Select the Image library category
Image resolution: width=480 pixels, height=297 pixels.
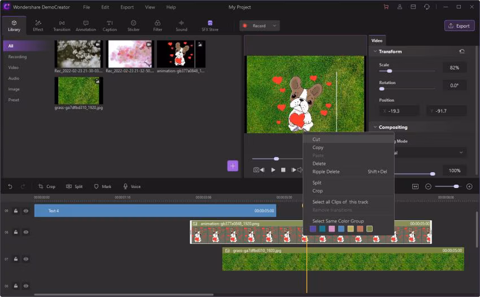point(14,89)
